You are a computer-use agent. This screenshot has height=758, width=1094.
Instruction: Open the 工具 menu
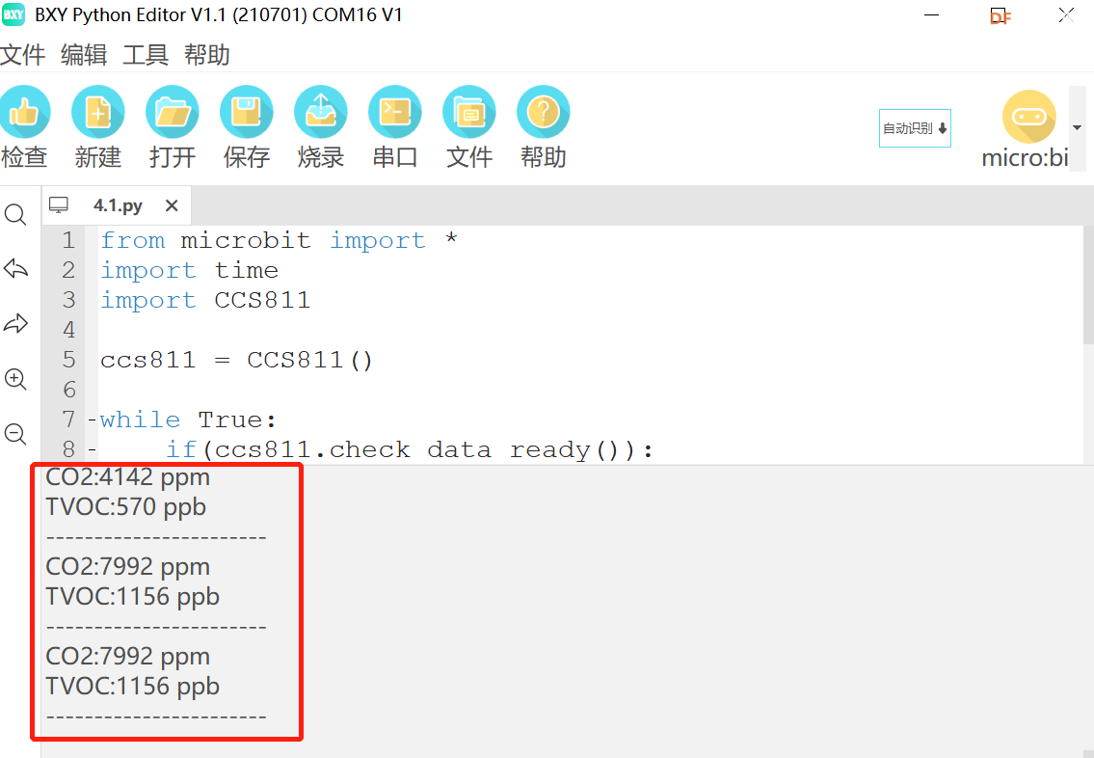pos(146,54)
